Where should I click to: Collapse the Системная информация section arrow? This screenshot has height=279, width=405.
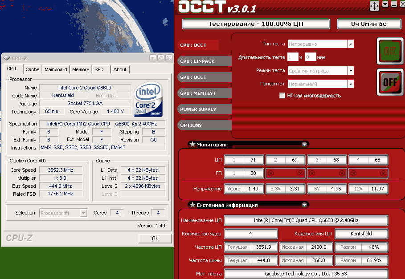(304, 205)
